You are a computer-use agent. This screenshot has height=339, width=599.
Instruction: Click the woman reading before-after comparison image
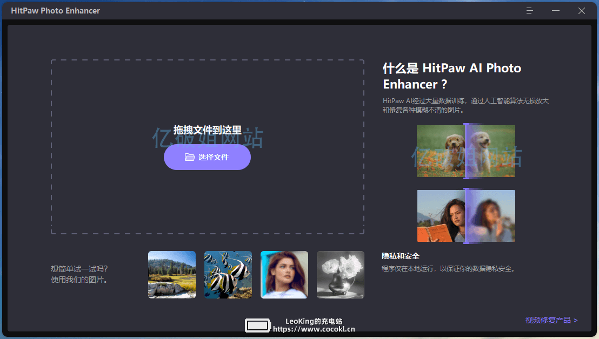pos(465,216)
